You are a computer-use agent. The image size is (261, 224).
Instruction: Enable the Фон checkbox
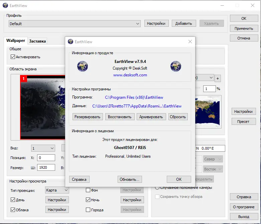pyautogui.click(x=88, y=190)
